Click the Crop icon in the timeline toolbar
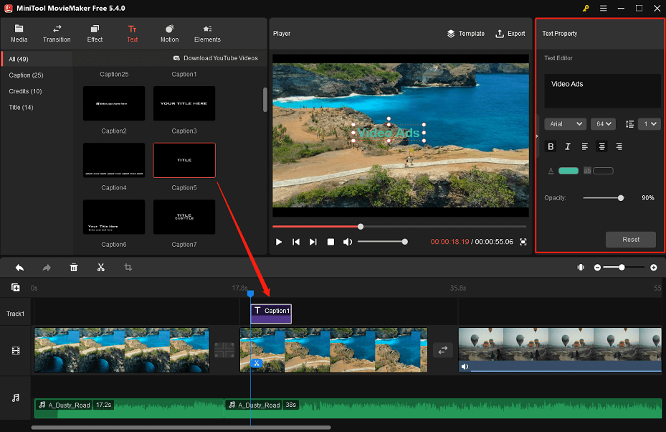Screen dimensions: 666x432 [128, 267]
